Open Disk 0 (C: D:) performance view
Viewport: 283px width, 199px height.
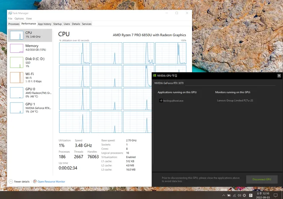[30, 62]
